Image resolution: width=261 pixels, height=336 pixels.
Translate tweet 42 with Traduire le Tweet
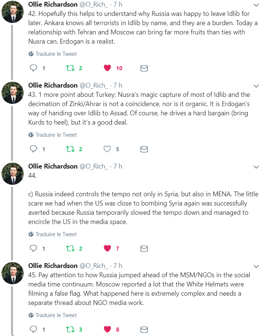pyautogui.click(x=56, y=54)
